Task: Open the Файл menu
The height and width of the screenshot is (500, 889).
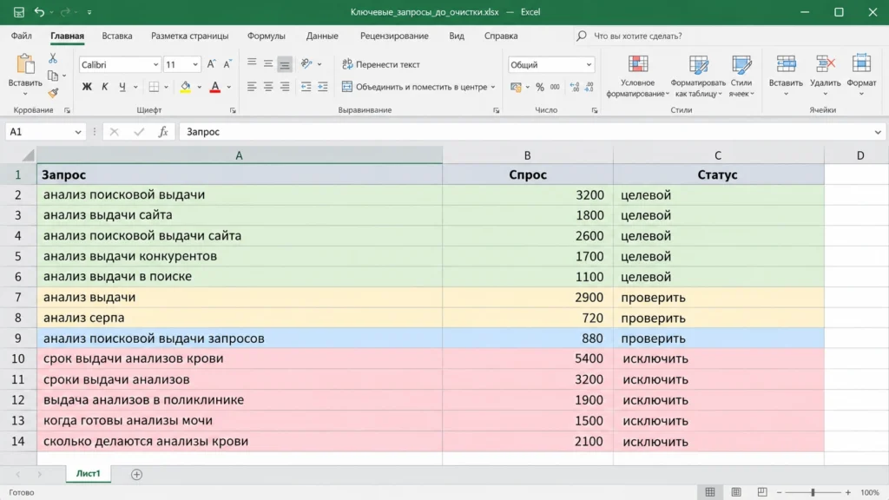Action: [x=22, y=36]
